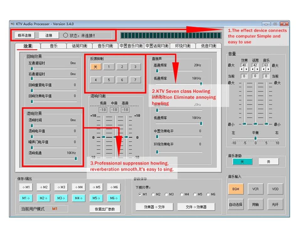Screen dimensions: 298x231
Task: Select download position M5 radio button
Action: point(195,194)
